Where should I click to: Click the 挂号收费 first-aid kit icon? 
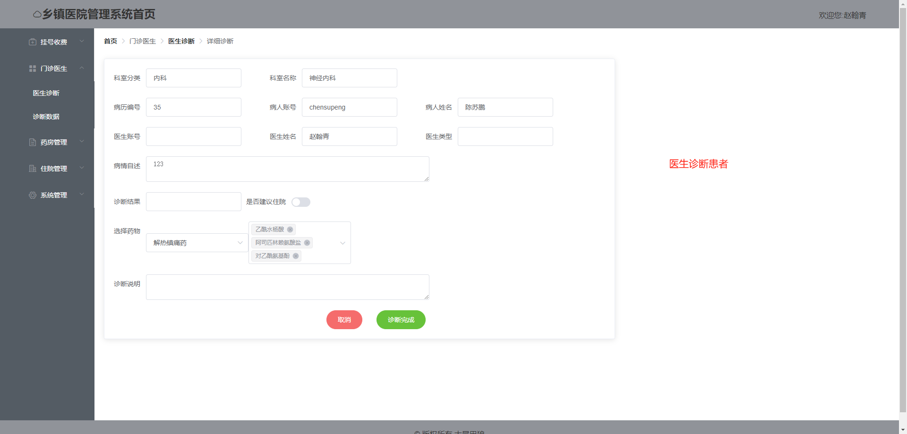(x=33, y=42)
